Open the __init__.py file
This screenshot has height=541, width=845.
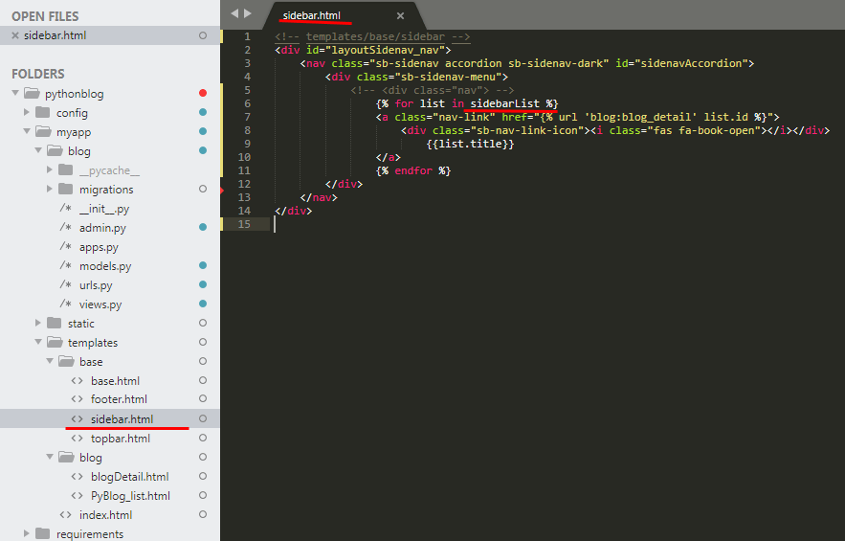pyautogui.click(x=104, y=209)
